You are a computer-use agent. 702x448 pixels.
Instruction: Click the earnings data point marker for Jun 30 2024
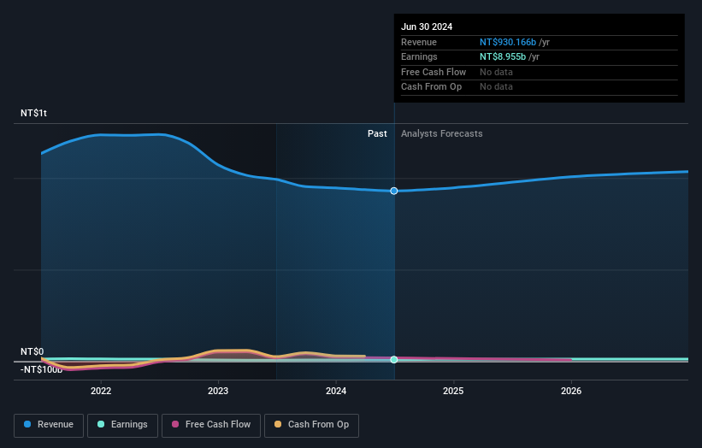pos(394,360)
